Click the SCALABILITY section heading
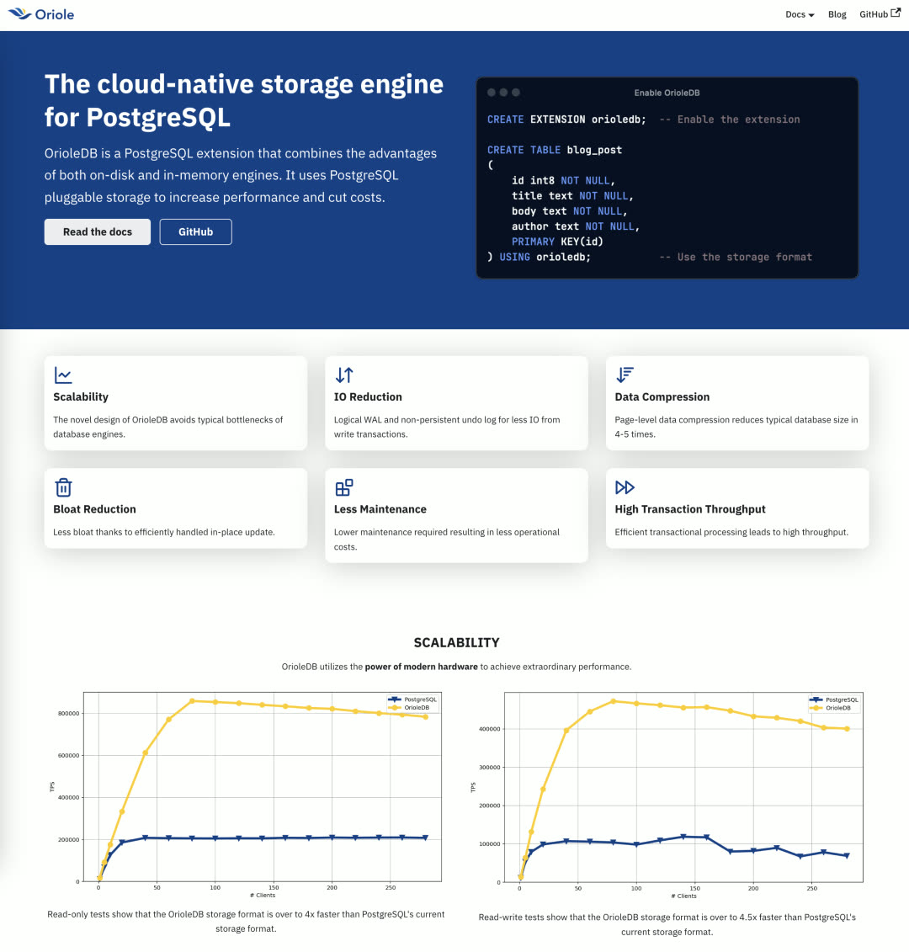 [456, 642]
